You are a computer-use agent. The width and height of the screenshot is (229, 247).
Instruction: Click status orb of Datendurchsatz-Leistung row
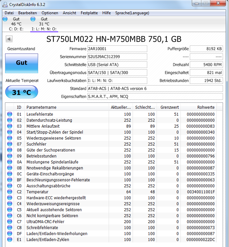tap(10, 120)
